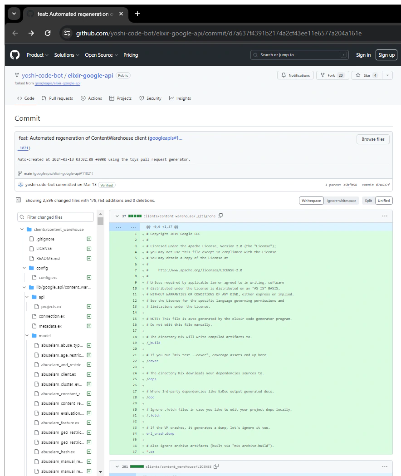Switch diff view to Split
The height and width of the screenshot is (476, 401).
368,201
